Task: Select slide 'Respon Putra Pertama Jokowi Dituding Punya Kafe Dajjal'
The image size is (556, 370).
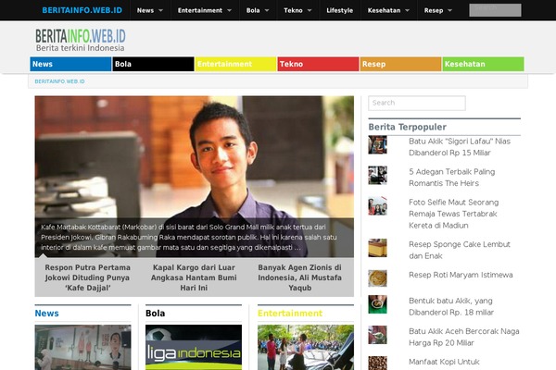Action: click(87, 277)
